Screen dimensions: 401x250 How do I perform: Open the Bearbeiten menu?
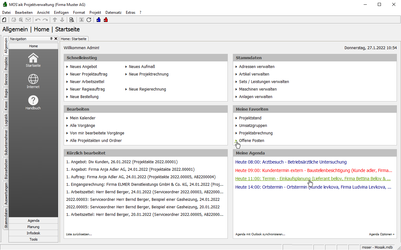[24, 13]
